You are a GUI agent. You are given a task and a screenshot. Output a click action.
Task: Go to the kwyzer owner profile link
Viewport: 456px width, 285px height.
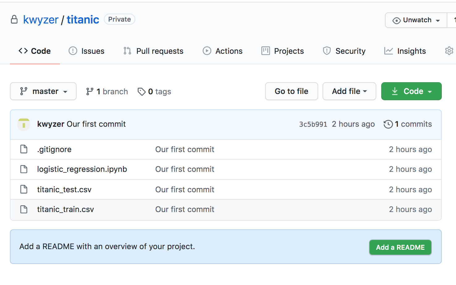pyautogui.click(x=41, y=20)
